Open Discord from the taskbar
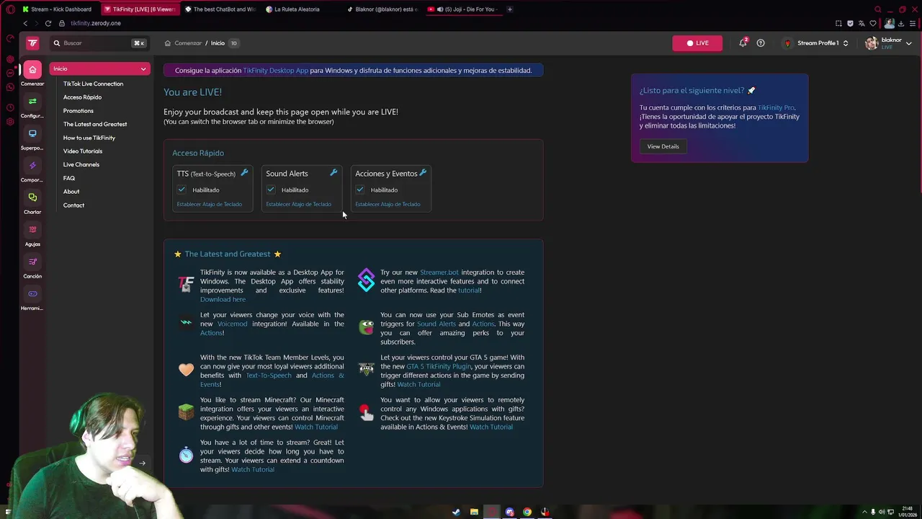This screenshot has width=922, height=519. coord(510,513)
